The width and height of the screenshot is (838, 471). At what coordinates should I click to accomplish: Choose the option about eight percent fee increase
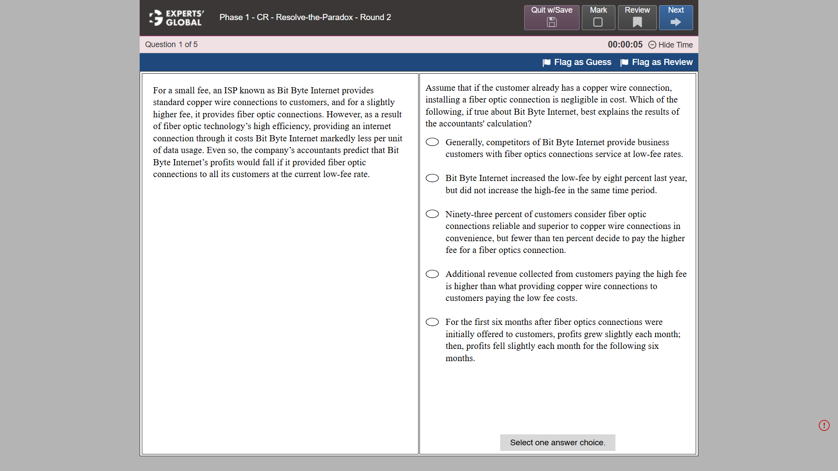tap(432, 178)
